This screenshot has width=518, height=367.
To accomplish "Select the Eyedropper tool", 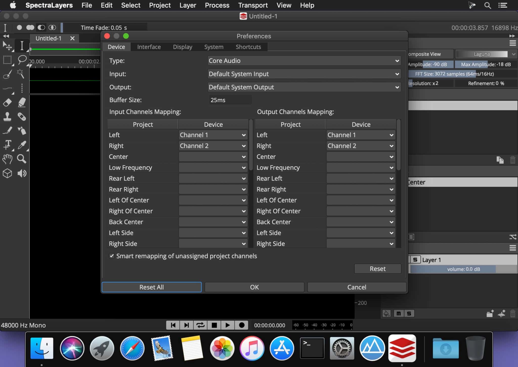I will tap(22, 145).
